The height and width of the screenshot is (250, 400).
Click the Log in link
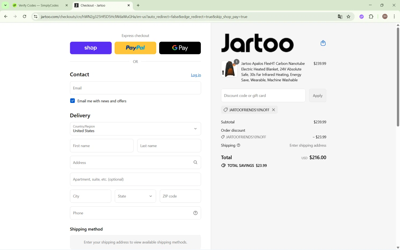[x=196, y=75]
